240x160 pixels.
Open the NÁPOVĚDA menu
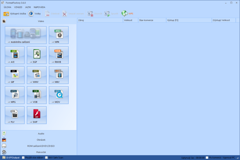tap(39, 7)
